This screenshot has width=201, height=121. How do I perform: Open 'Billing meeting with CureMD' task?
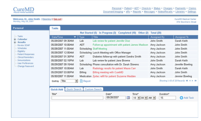(108, 72)
